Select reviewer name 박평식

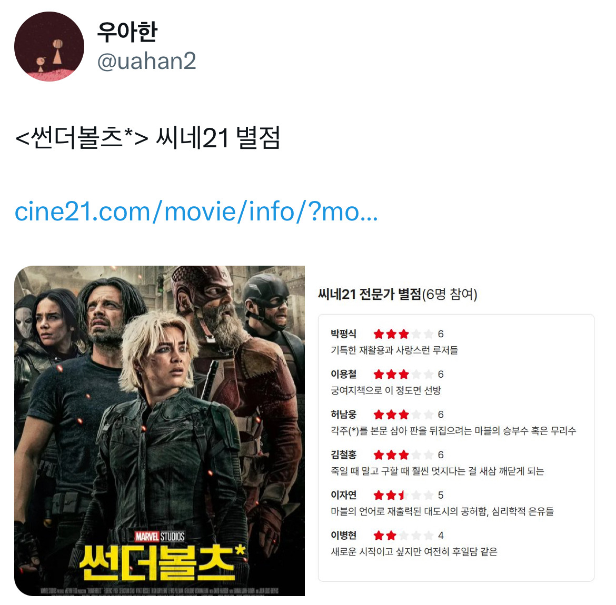tap(344, 334)
